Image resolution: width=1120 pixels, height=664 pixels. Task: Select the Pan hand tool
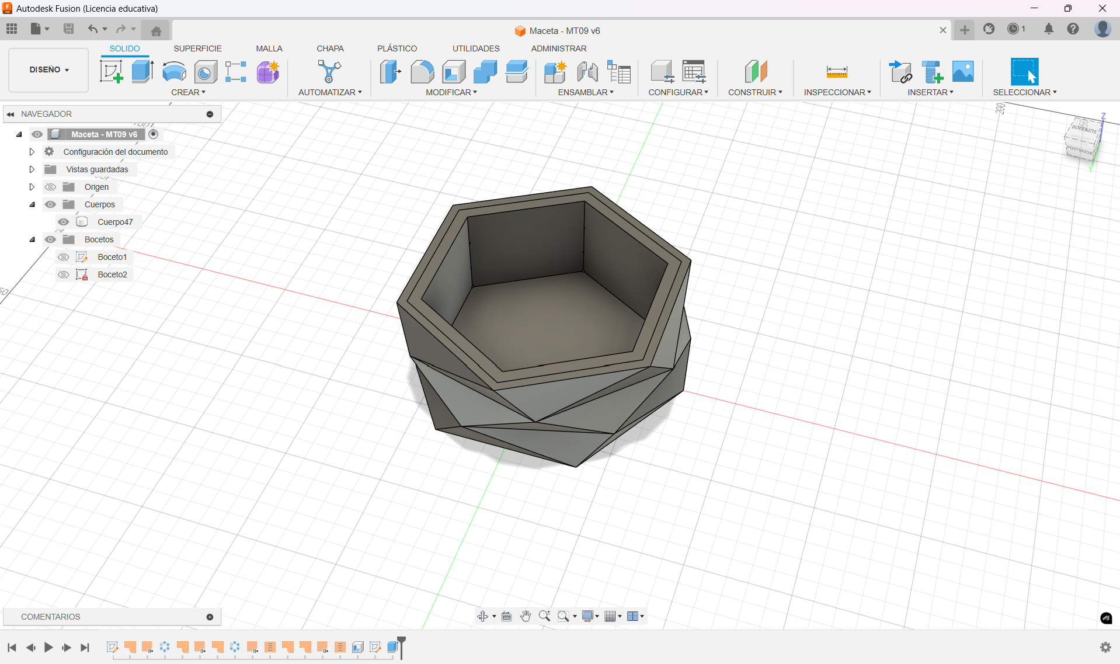[x=526, y=616]
